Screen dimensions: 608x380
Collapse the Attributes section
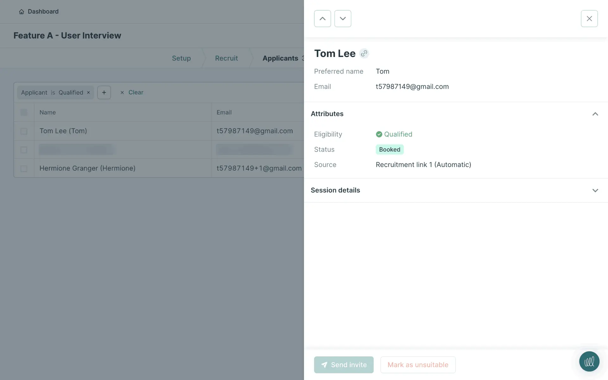click(595, 114)
